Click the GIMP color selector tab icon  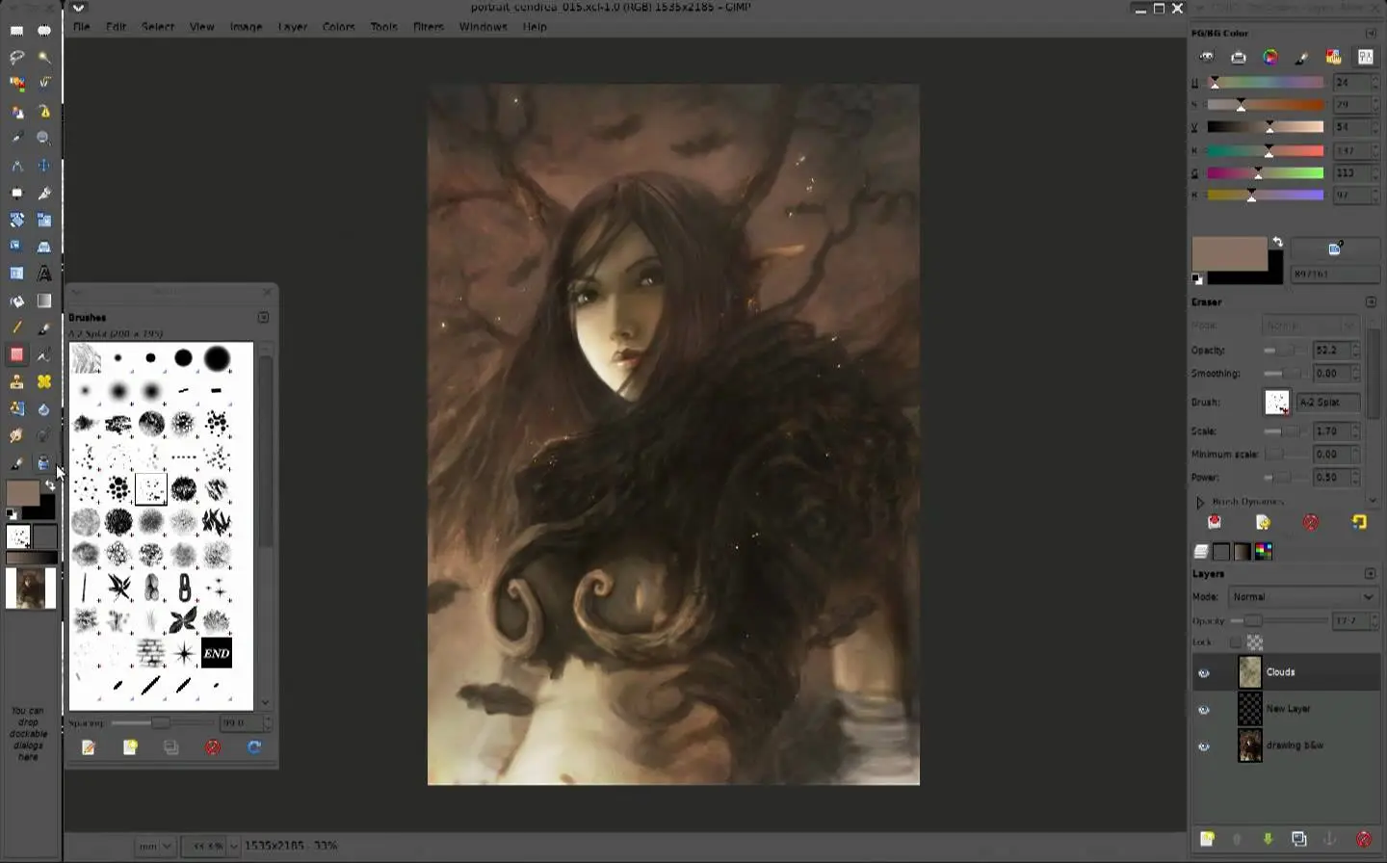click(1207, 58)
